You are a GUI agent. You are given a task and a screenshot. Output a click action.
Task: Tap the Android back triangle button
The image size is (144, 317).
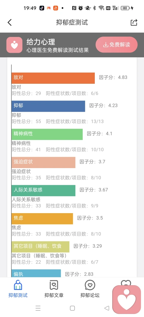pos(106,308)
